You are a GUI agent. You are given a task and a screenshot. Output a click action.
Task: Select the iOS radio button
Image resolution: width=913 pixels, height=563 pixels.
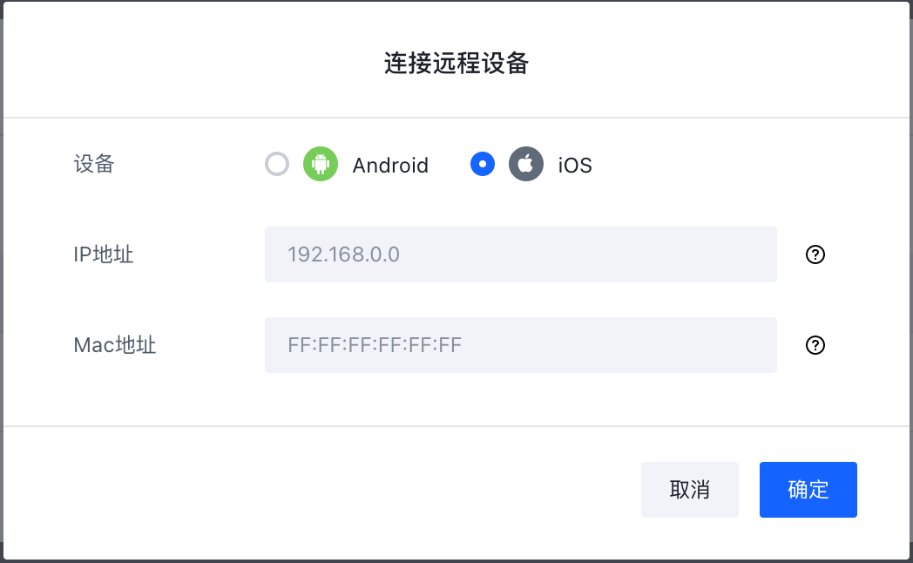click(x=483, y=164)
